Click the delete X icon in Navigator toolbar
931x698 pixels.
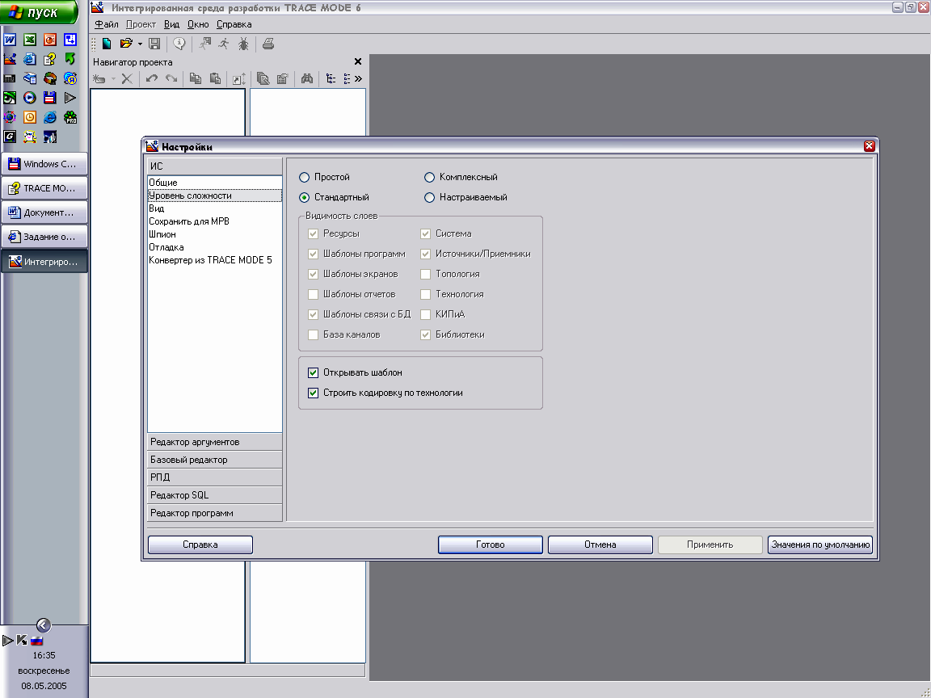click(126, 78)
